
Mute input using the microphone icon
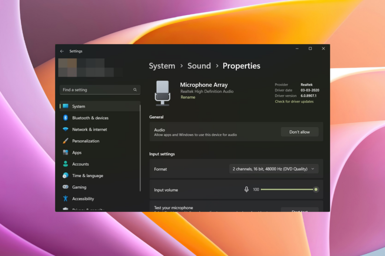(246, 189)
